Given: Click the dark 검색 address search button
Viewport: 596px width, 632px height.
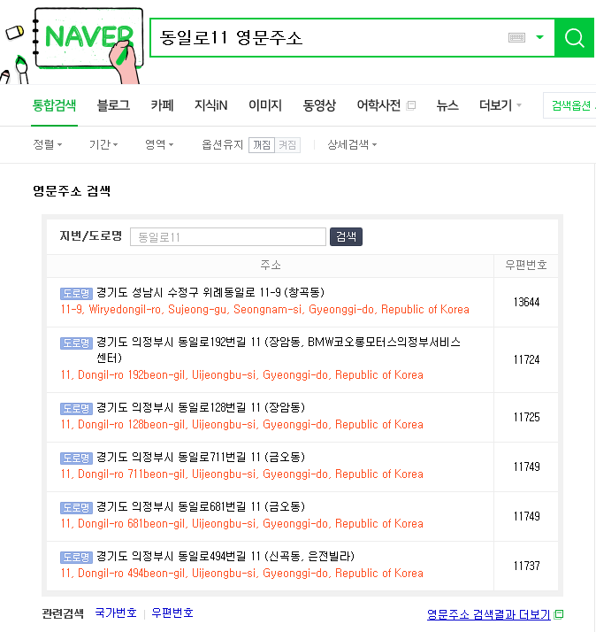Looking at the screenshot, I should point(346,236).
